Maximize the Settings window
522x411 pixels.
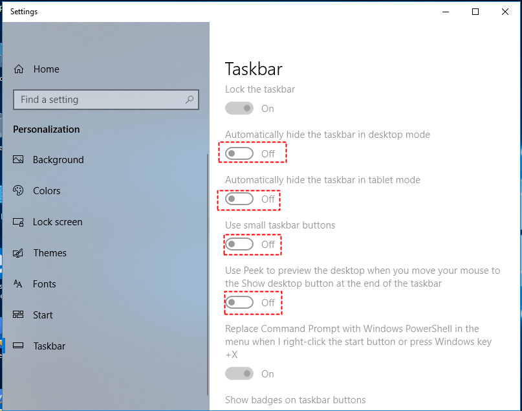475,12
